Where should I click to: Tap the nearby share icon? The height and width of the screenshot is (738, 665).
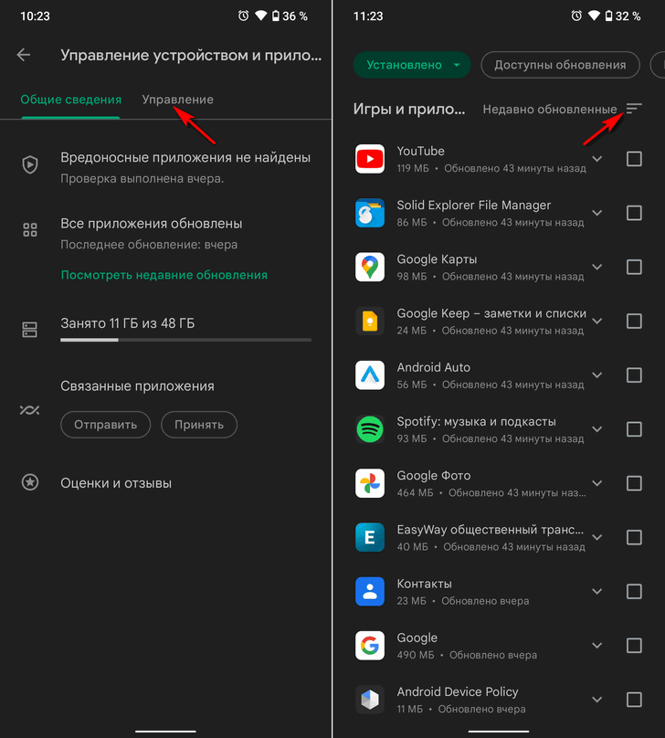point(29,410)
